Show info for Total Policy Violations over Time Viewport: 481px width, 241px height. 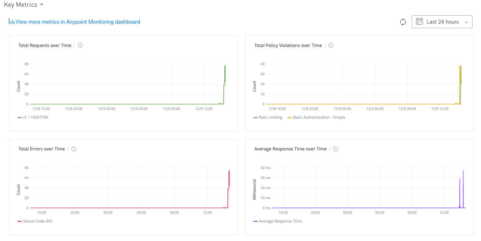pos(331,45)
